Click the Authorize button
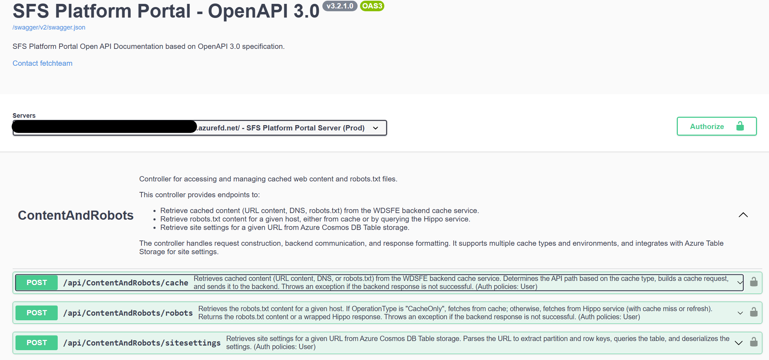The width and height of the screenshot is (769, 360). pos(717,126)
